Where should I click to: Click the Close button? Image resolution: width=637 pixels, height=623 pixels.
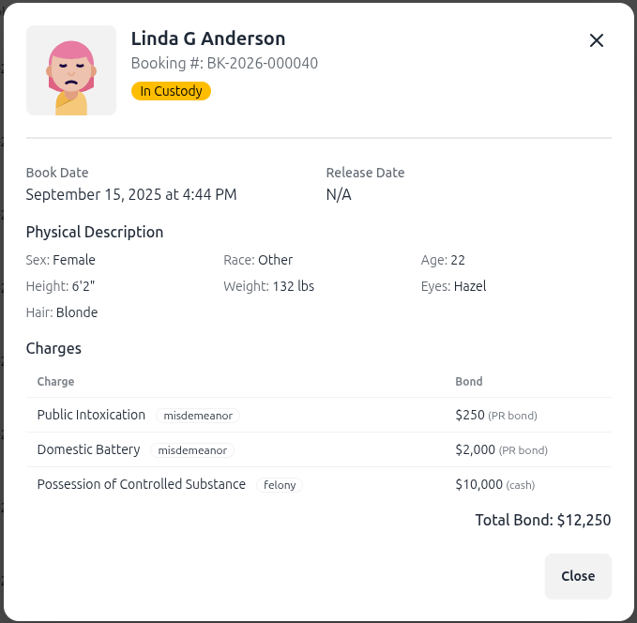click(578, 576)
